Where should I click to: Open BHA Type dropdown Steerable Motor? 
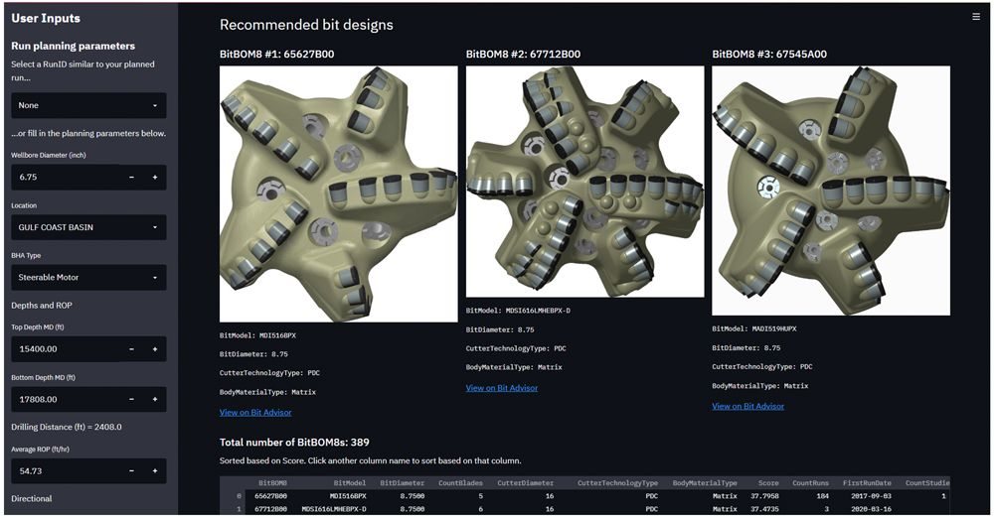(x=88, y=278)
